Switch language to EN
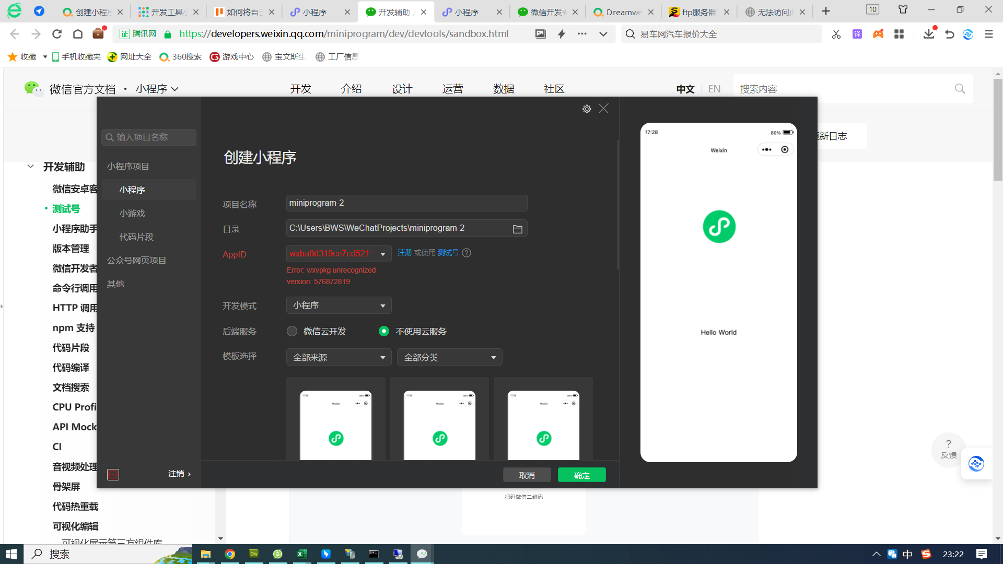Viewport: 1003px width, 564px height. point(714,89)
